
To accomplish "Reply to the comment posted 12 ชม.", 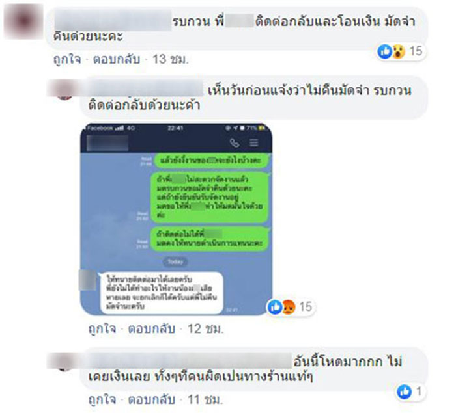I will (152, 328).
